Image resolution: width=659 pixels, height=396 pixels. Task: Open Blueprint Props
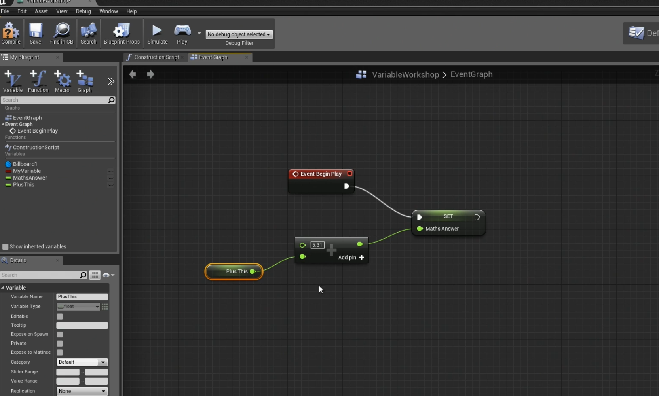point(122,34)
